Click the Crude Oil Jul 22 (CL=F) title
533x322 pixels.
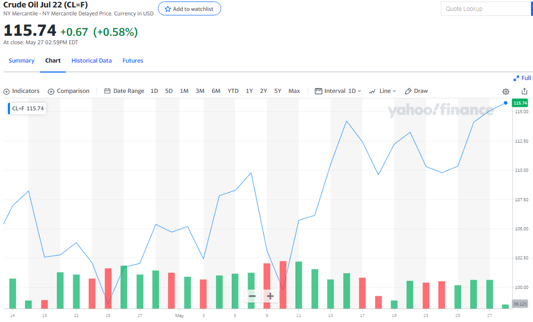click(x=45, y=5)
